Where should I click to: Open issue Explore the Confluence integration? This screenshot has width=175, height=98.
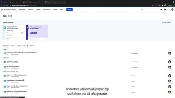pyautogui.click(x=17, y=86)
